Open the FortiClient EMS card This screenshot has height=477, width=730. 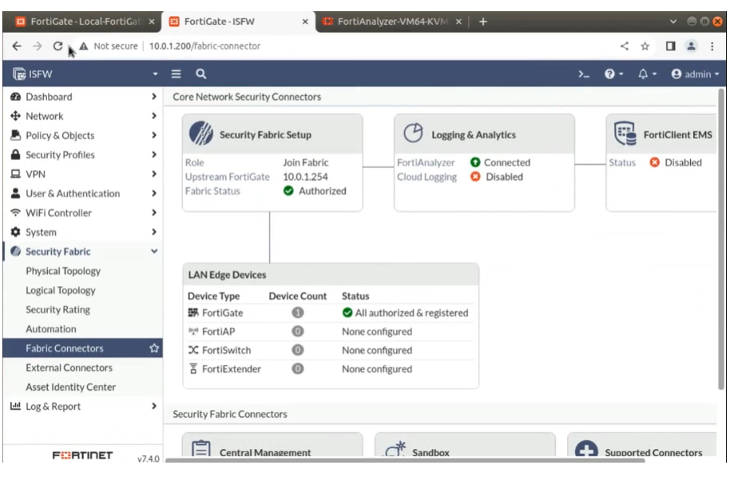(x=661, y=163)
